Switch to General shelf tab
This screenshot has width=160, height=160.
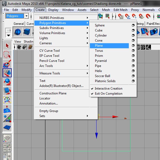[19, 24]
